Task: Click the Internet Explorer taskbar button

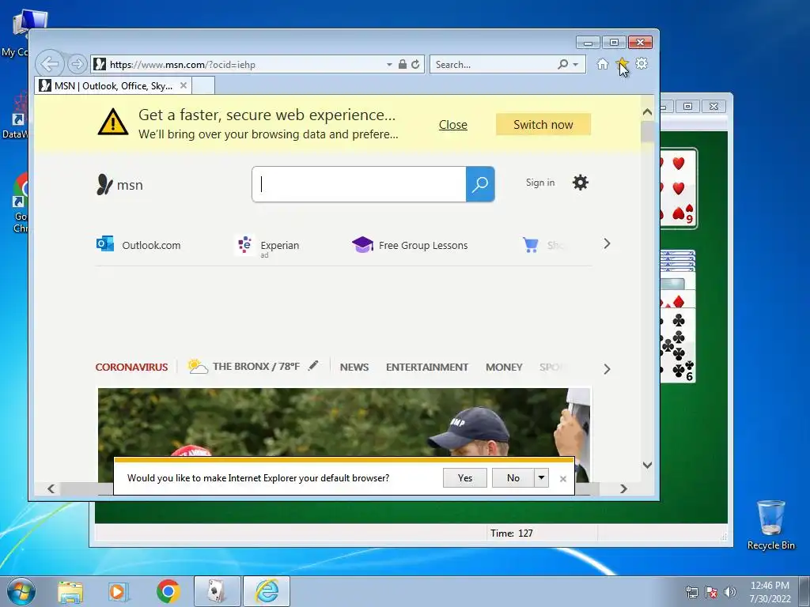Action: click(x=267, y=591)
